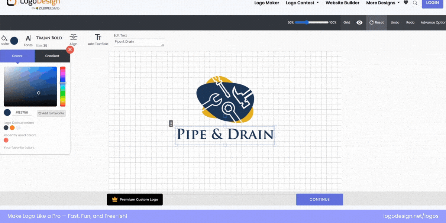Click the Align icon
This screenshot has height=223, width=446.
click(74, 37)
